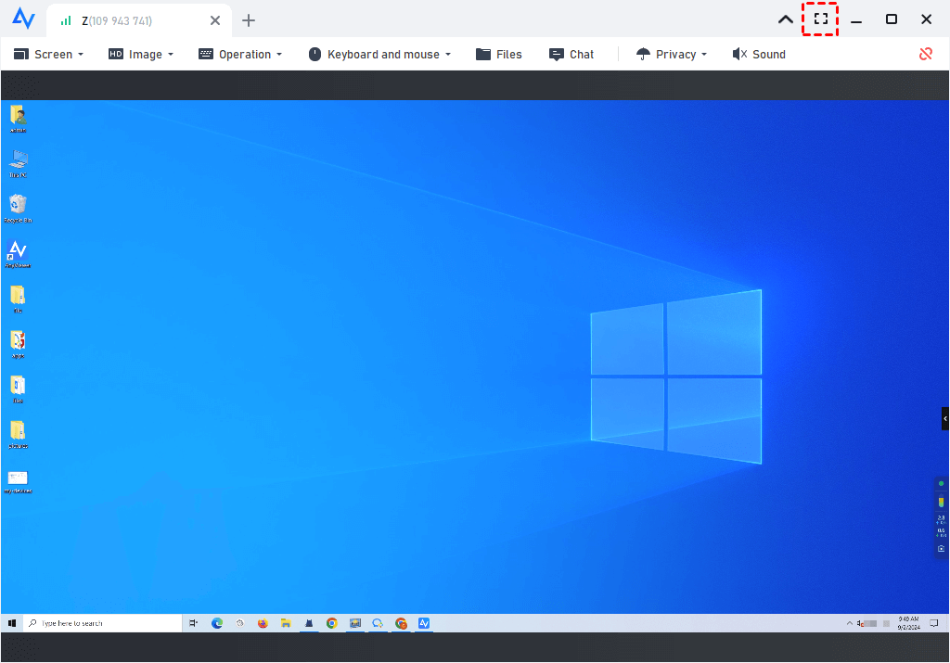Toggle the remote Sound mute
The height and width of the screenshot is (663, 950).
[759, 54]
